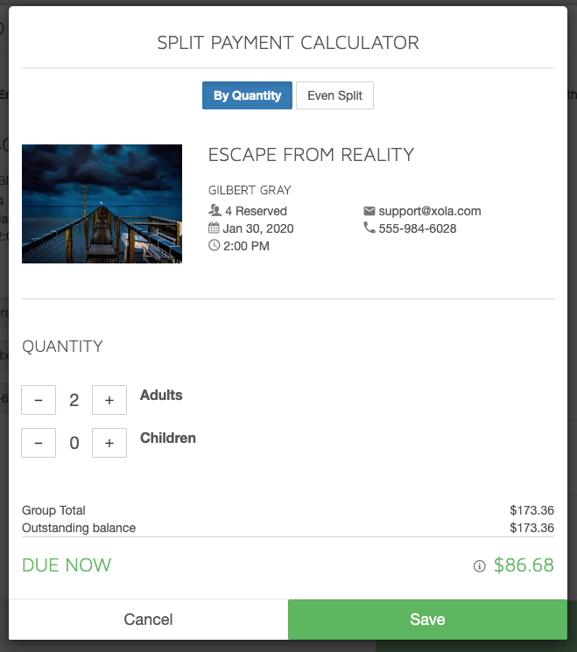
Task: Increase the Adults quantity with plus
Action: [x=109, y=400]
